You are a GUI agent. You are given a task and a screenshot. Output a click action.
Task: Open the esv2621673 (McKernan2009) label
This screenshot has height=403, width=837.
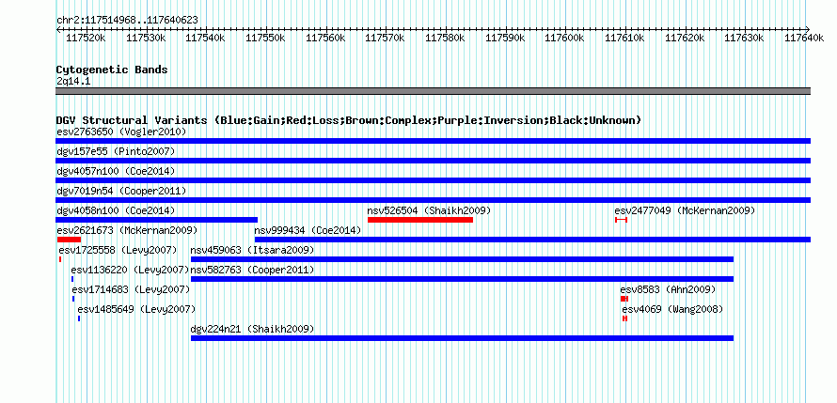[x=127, y=230]
